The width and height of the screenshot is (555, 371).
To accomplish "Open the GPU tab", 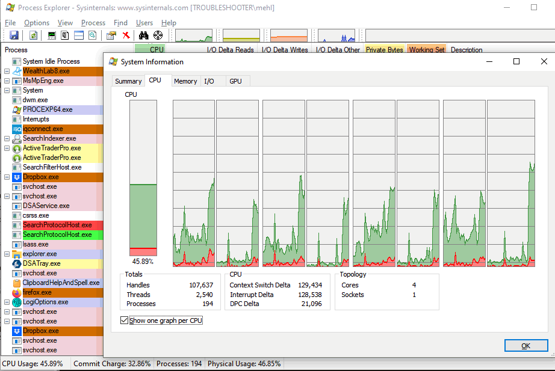I will (235, 81).
